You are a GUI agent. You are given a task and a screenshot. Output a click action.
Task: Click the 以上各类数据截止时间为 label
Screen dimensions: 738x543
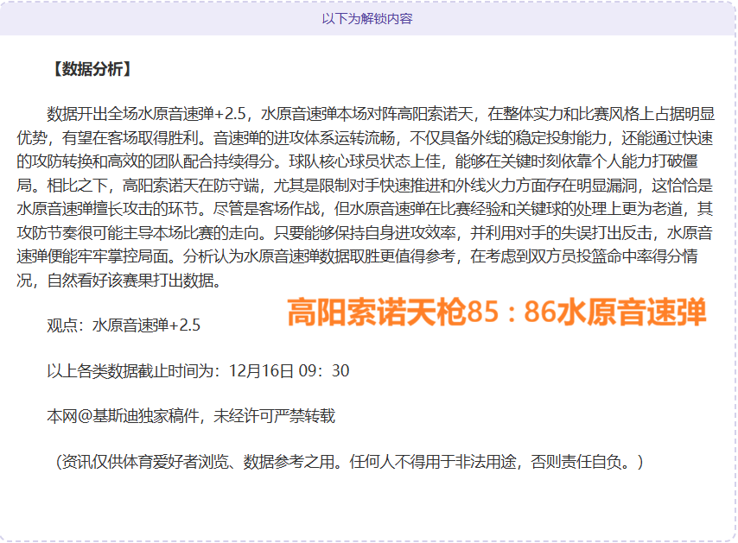(x=137, y=371)
